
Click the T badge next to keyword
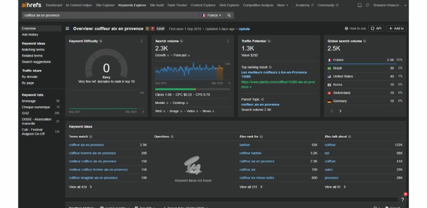(x=153, y=29)
